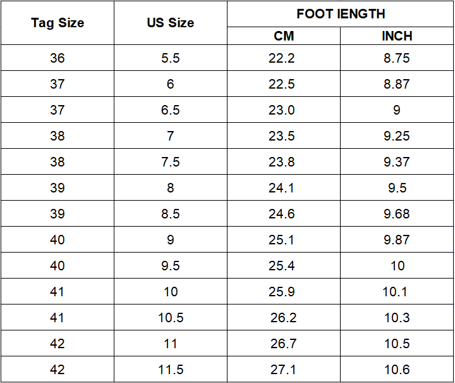This screenshot has height=383, width=455.
Task: Click the FOOT LENGTH header cell
Action: coord(341,14)
